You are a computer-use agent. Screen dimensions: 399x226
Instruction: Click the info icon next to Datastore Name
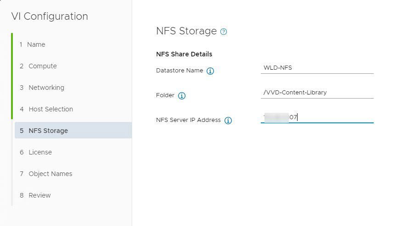[210, 71]
